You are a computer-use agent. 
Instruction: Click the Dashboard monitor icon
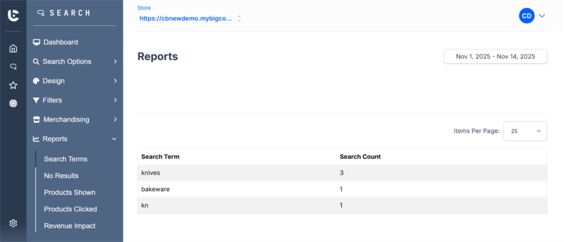point(37,42)
